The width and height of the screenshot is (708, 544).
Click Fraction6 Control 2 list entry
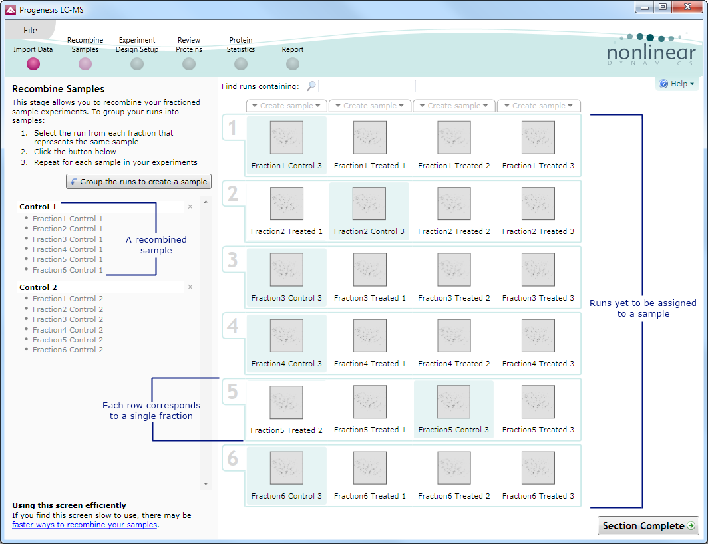[x=67, y=350]
